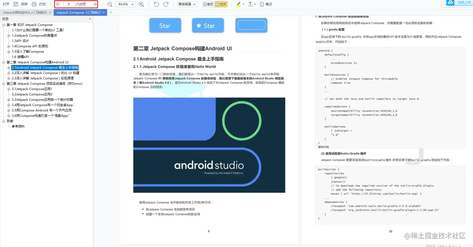473x247 pixels.
Task: Open 3.3Jetpack Compose应用做一个倒计时器 entry
Action: [x=42, y=100]
